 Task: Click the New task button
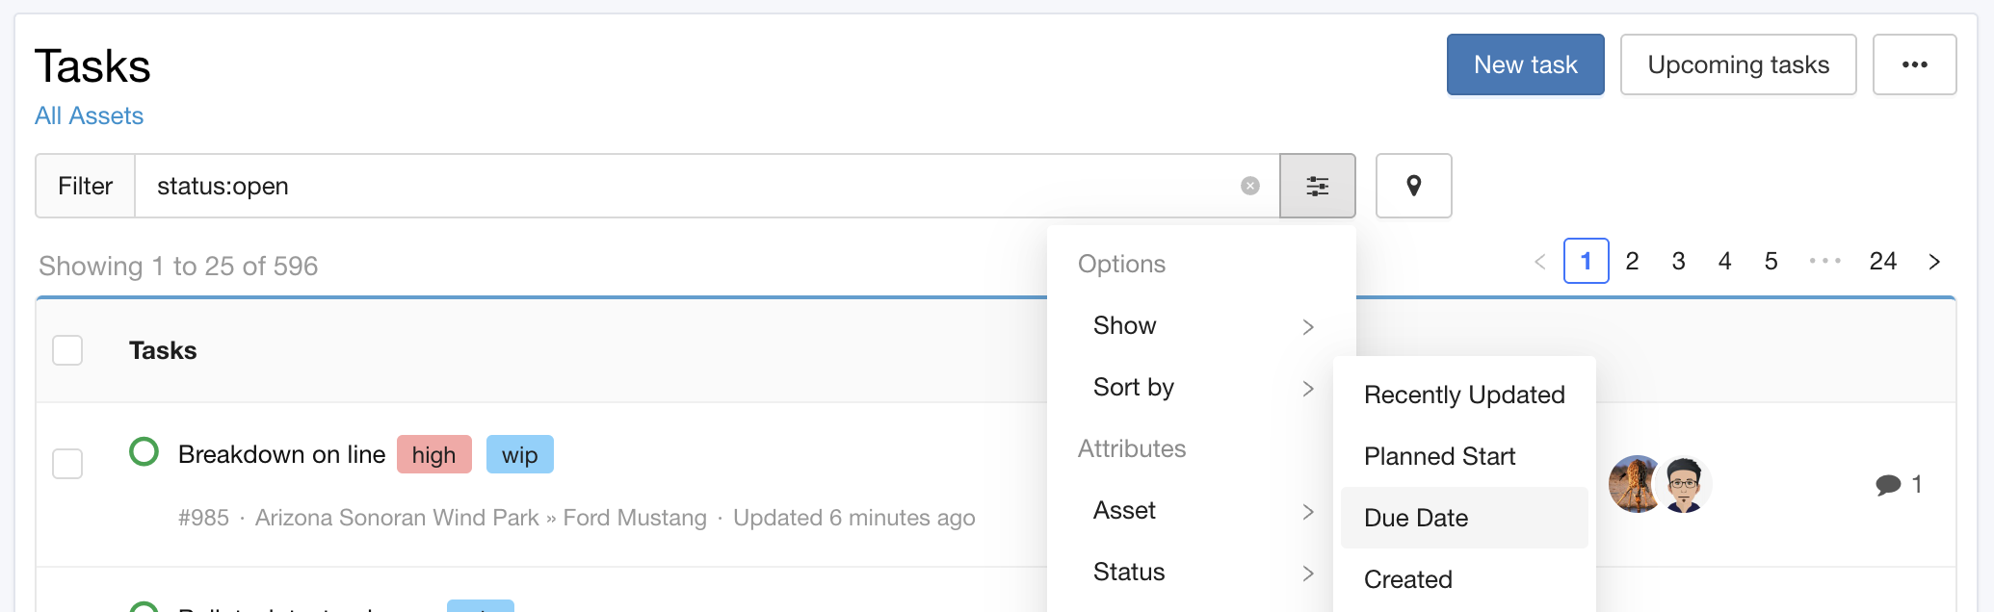click(x=1525, y=64)
